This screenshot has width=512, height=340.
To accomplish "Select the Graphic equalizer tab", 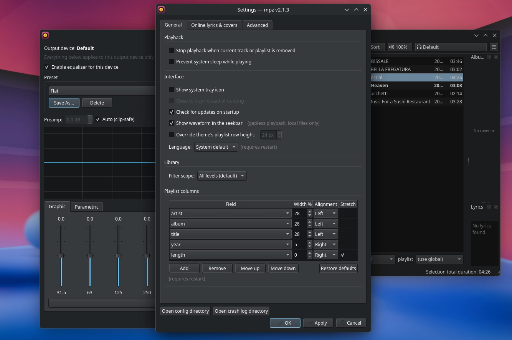I will pos(57,206).
